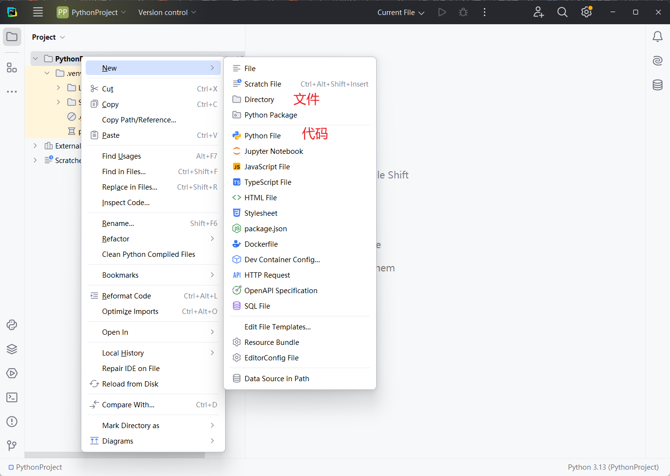Open More Actions vertical dots
Screen dimensions: 670x476
click(x=485, y=12)
